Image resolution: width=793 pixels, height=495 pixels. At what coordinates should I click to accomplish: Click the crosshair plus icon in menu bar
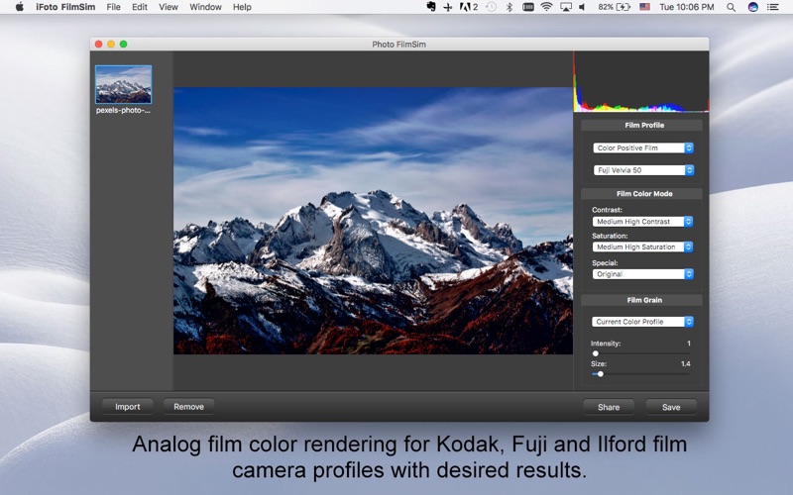448,7
